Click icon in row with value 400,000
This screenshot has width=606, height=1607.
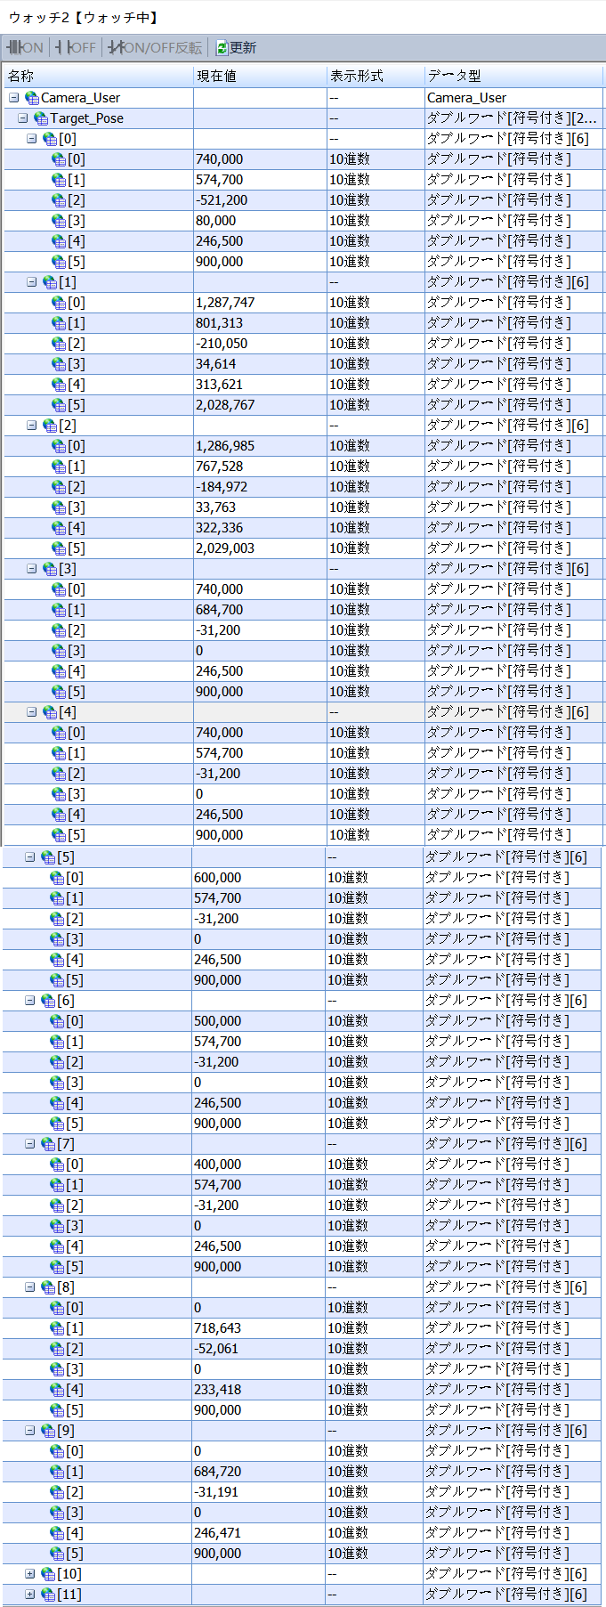(x=57, y=1165)
